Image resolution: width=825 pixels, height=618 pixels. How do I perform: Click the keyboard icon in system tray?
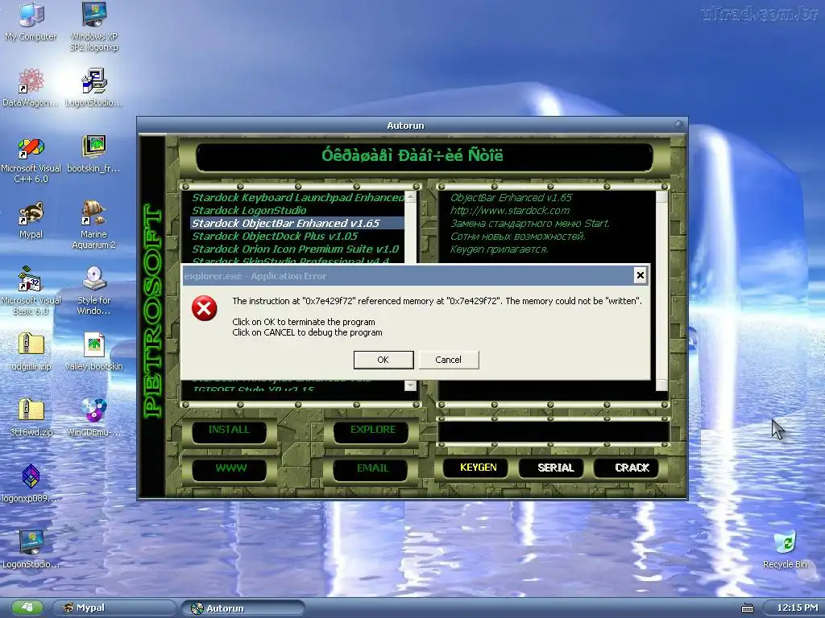747,608
